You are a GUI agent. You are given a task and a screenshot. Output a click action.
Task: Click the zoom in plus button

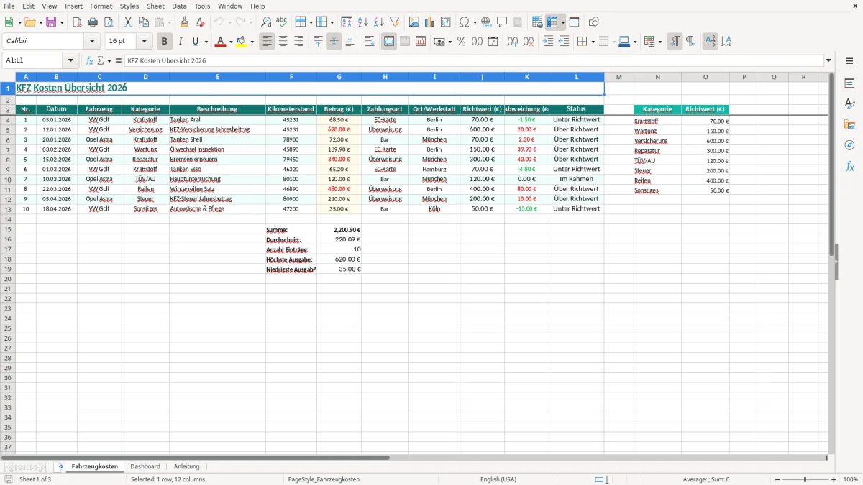[x=834, y=479]
